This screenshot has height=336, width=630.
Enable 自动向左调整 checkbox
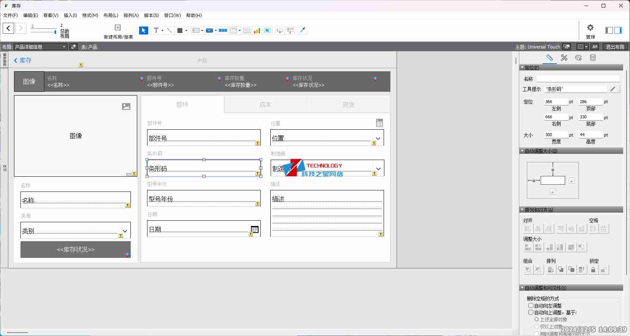531,306
